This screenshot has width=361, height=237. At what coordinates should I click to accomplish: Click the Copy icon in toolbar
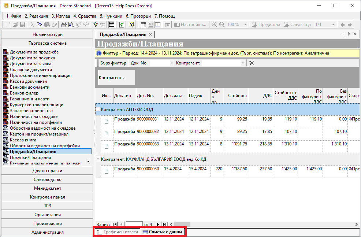[40, 25]
